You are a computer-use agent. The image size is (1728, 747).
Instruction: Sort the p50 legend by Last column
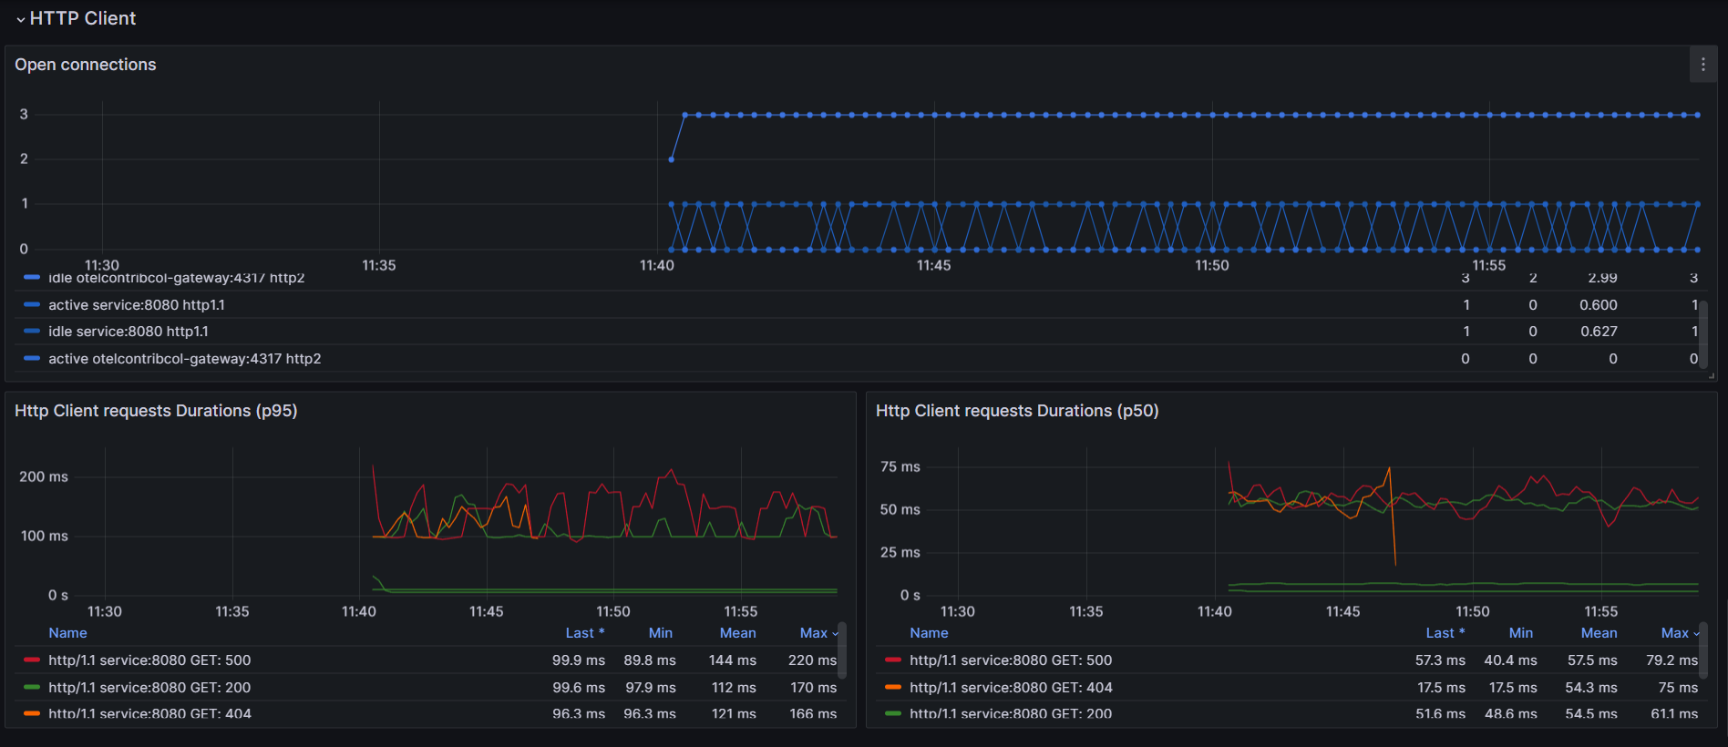pos(1440,633)
